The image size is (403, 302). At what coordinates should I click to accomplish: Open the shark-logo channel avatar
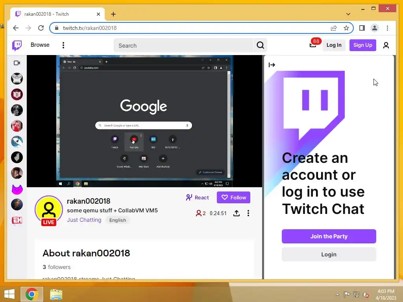coord(17,142)
